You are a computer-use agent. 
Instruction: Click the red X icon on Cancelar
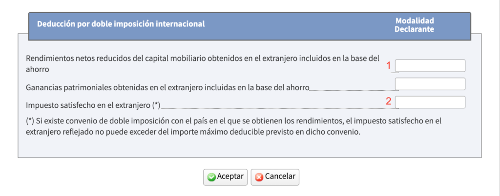click(259, 177)
